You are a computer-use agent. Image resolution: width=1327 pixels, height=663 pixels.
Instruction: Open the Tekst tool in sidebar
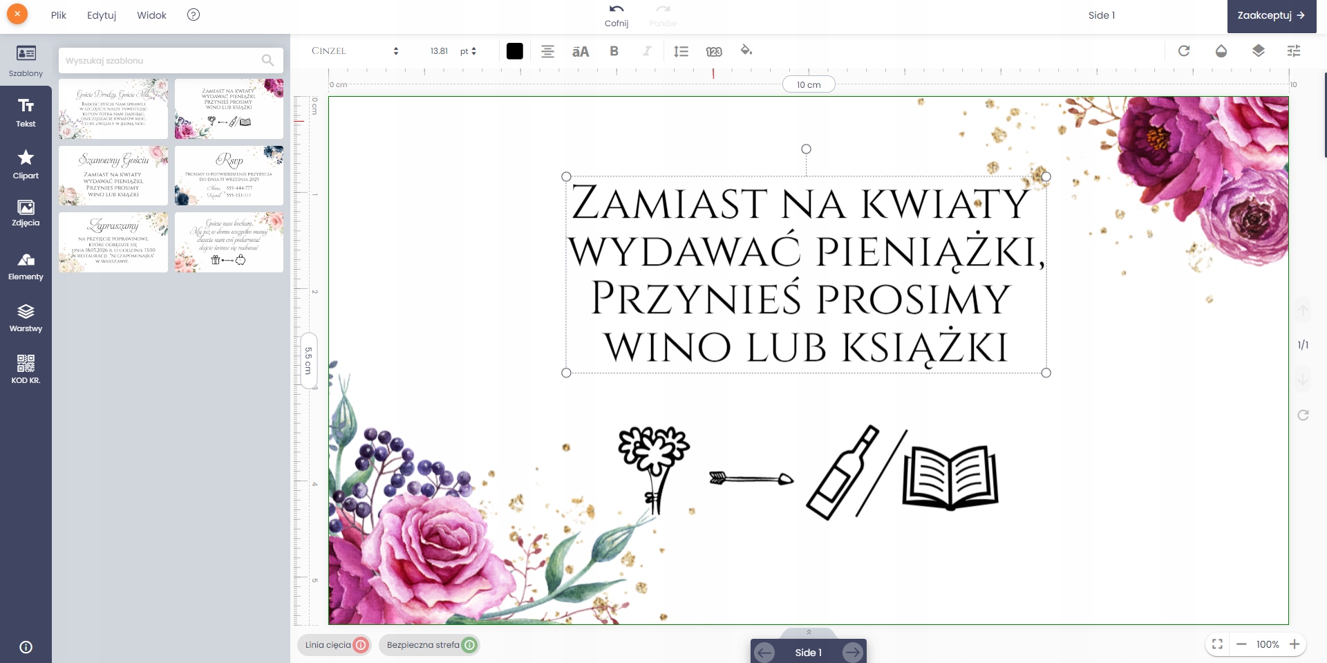tap(26, 112)
